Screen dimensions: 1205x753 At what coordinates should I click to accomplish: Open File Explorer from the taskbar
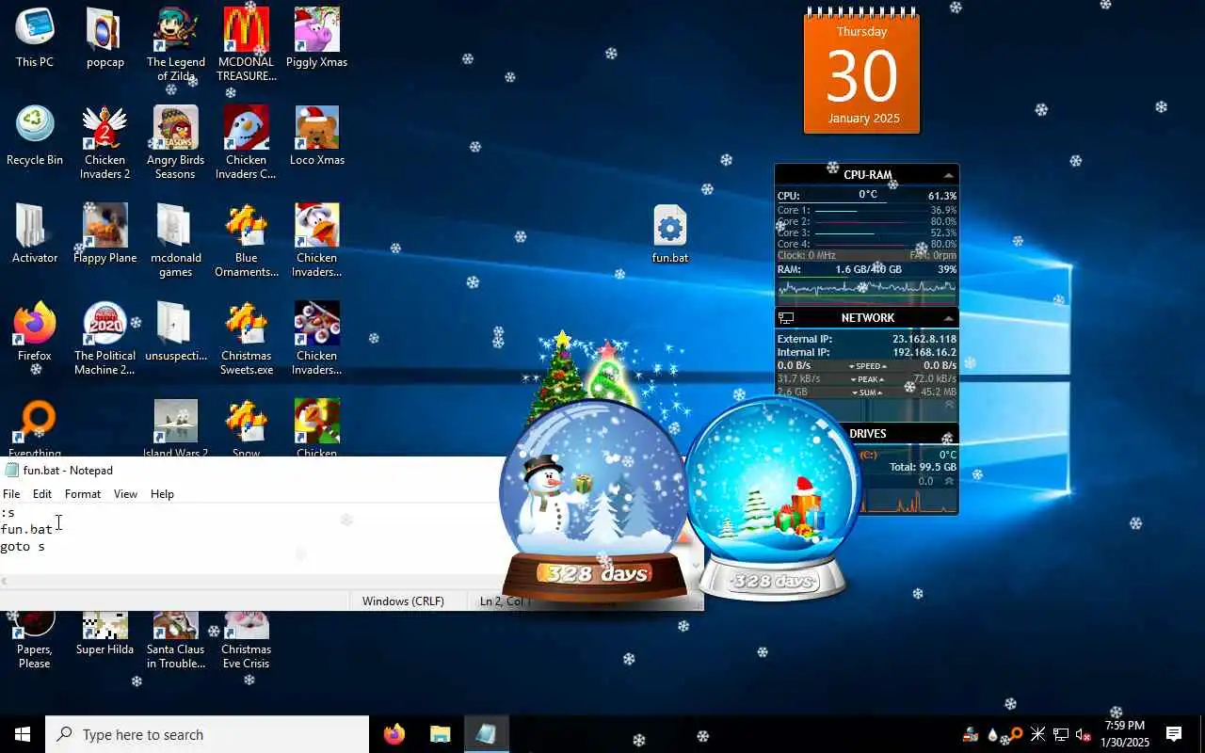440,734
